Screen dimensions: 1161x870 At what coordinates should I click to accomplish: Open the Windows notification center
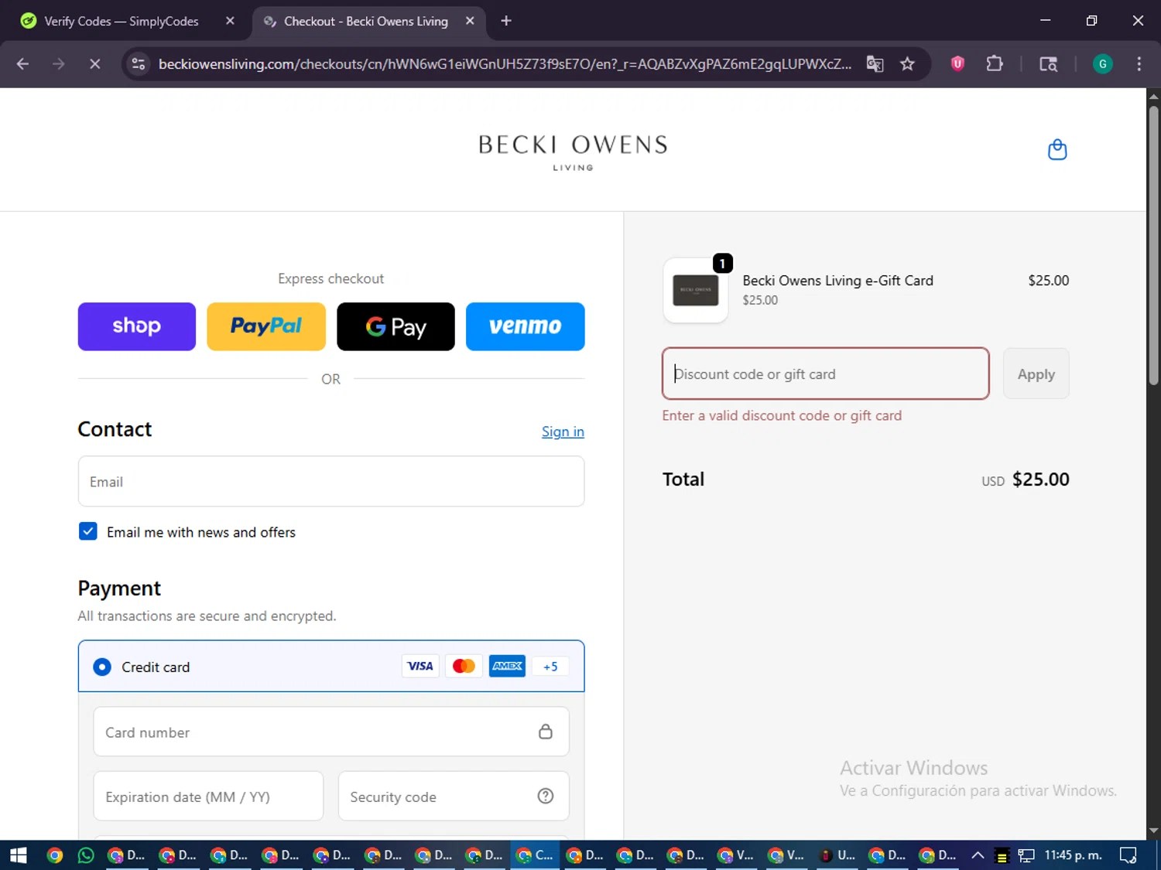click(1128, 855)
